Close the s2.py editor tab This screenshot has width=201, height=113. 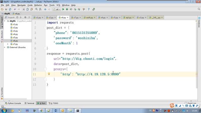pos(55,18)
